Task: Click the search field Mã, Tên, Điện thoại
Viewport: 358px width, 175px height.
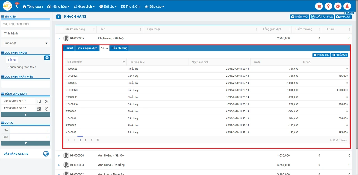Action: click(25, 24)
